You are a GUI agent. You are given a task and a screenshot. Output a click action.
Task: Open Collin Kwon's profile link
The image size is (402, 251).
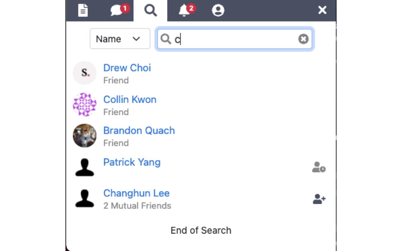[130, 99]
